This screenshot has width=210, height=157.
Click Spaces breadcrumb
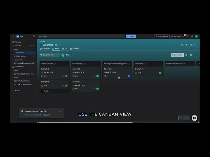point(42,42)
